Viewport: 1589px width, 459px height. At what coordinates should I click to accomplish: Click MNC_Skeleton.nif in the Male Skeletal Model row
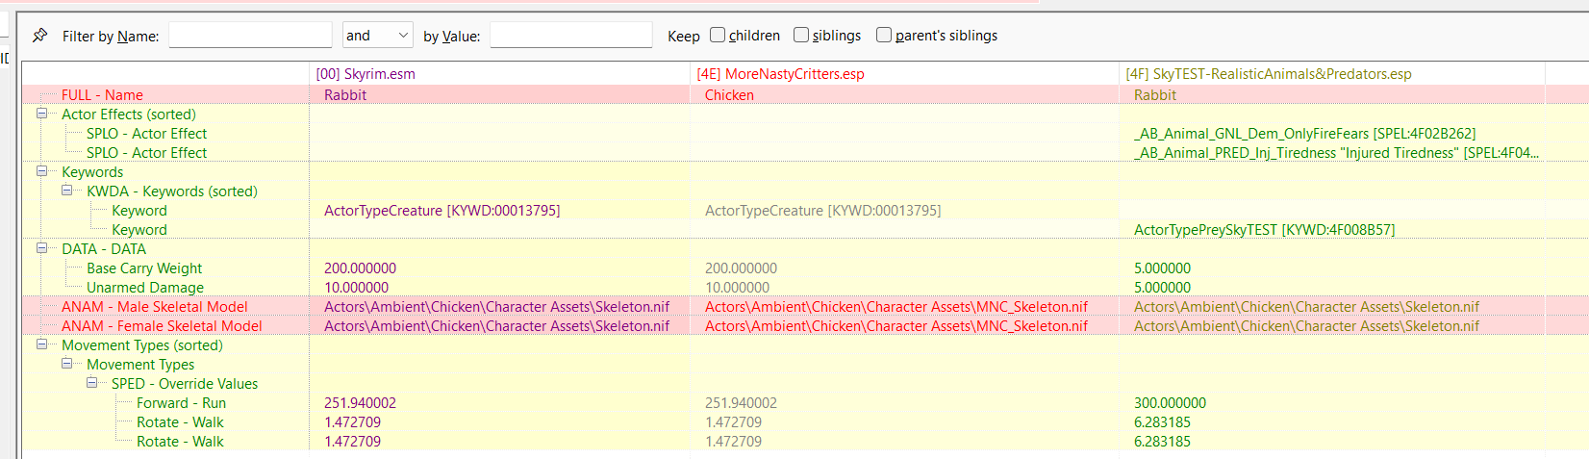896,307
